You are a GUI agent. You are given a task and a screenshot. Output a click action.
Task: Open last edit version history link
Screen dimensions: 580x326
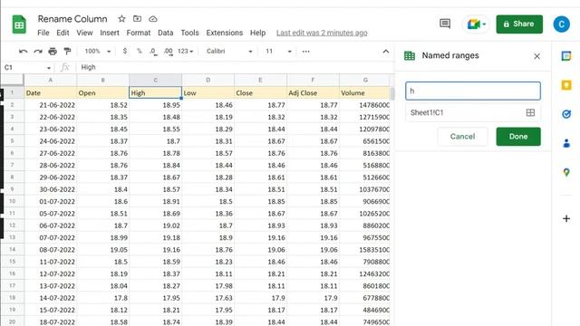tap(322, 33)
